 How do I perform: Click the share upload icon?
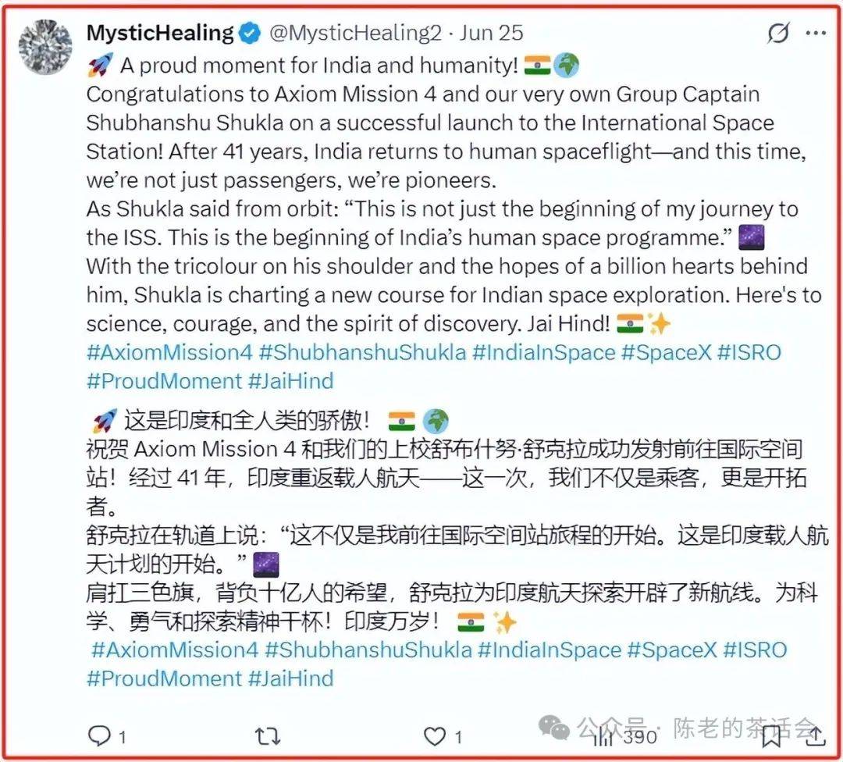[815, 736]
